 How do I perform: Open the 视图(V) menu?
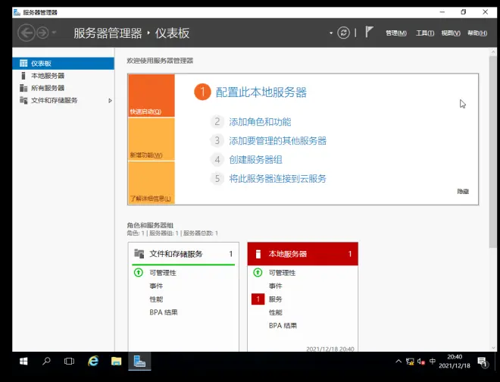451,33
